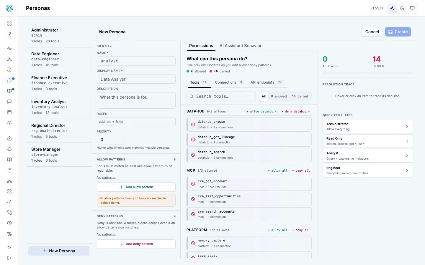The height and width of the screenshot is (265, 425).
Task: Click the app logo in top-left corner
Action: point(9,8)
